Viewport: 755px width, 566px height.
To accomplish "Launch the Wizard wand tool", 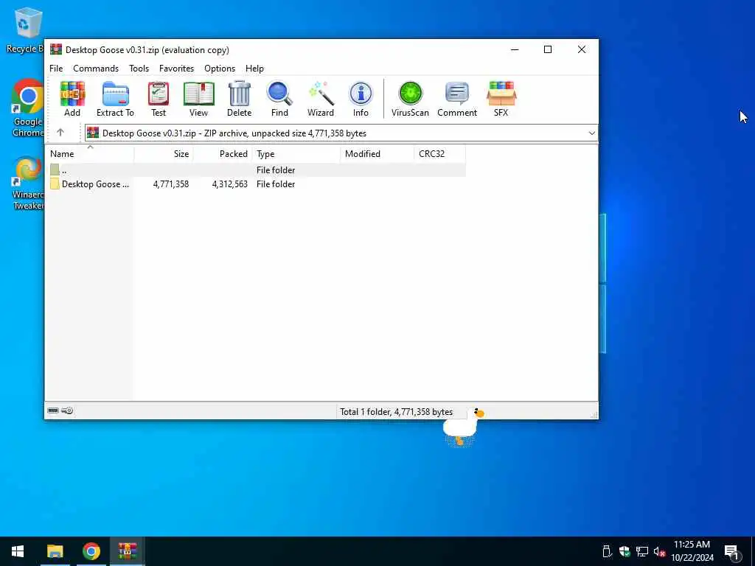I will click(x=321, y=99).
